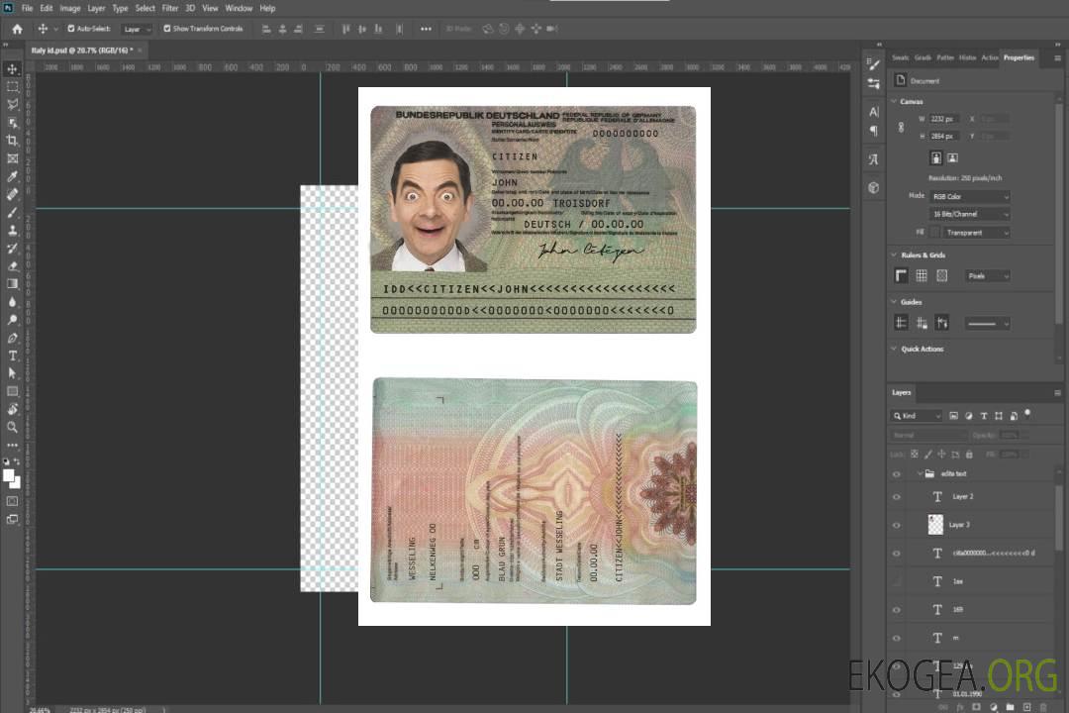Filter layers by type layers icon

pyautogui.click(x=984, y=416)
